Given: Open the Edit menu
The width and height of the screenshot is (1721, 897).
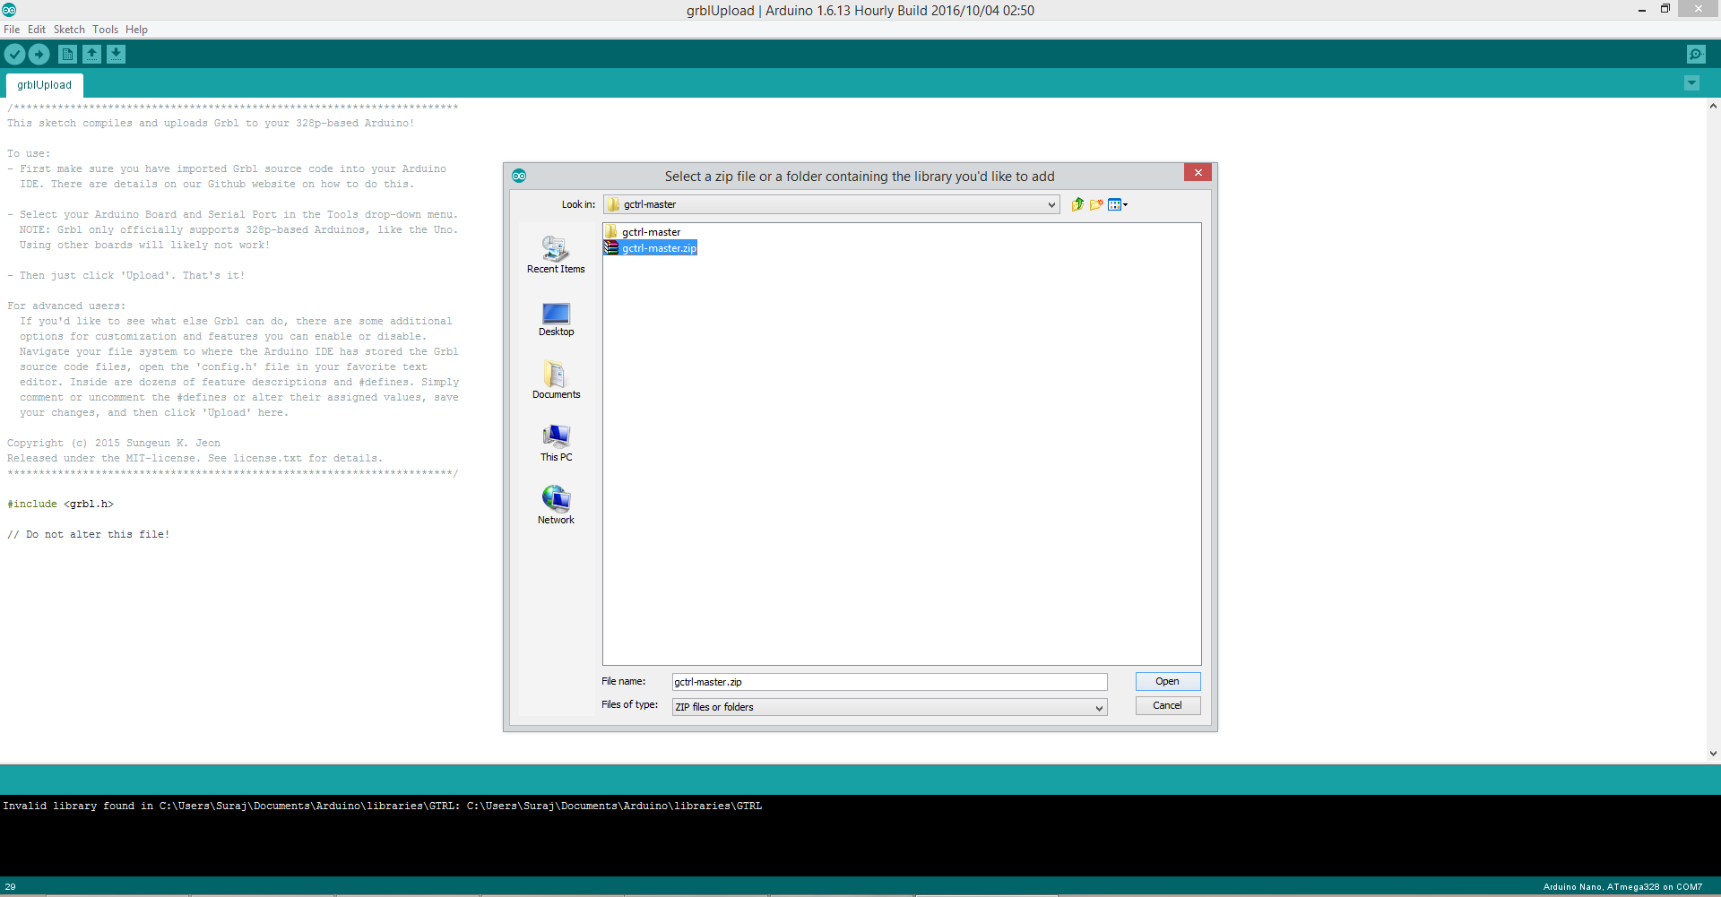Looking at the screenshot, I should [x=37, y=30].
